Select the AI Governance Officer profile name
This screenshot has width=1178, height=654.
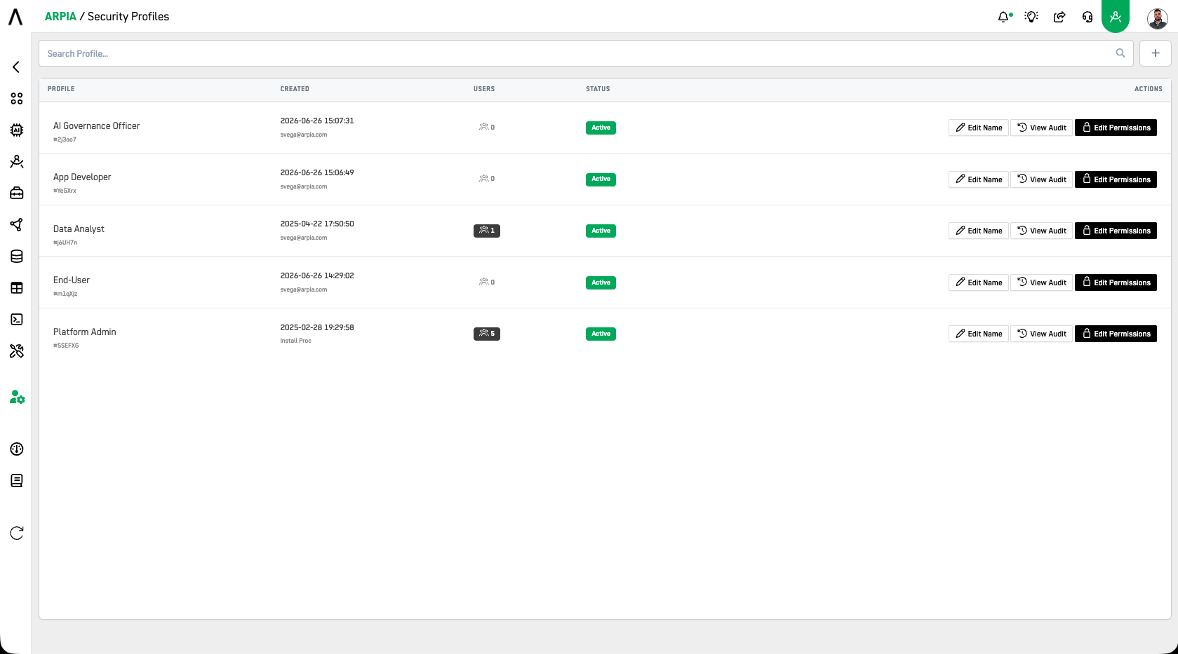[x=96, y=126]
